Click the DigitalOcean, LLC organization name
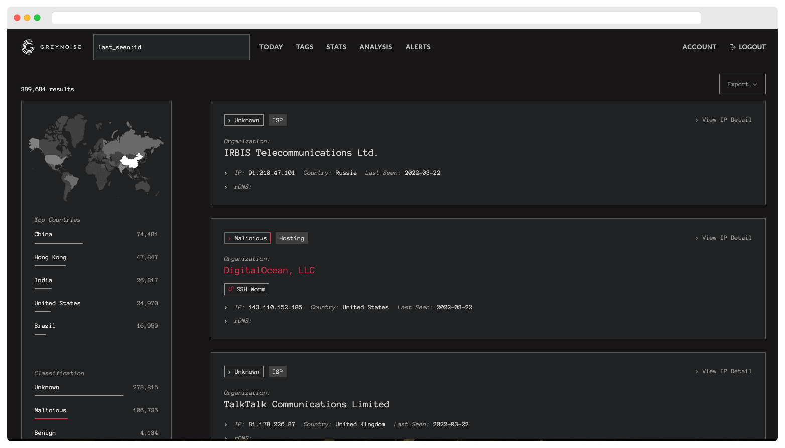The width and height of the screenshot is (785, 448). click(270, 270)
